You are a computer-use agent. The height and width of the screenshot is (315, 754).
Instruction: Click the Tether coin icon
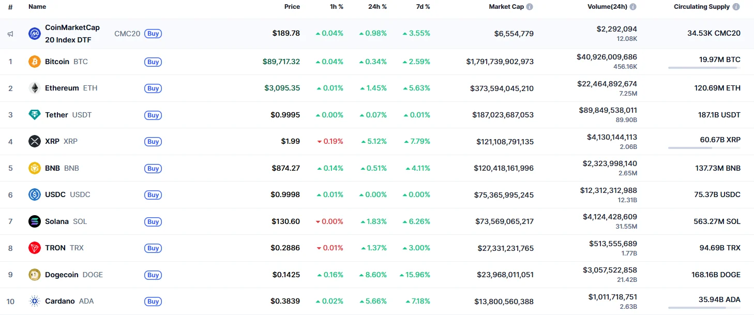35,115
